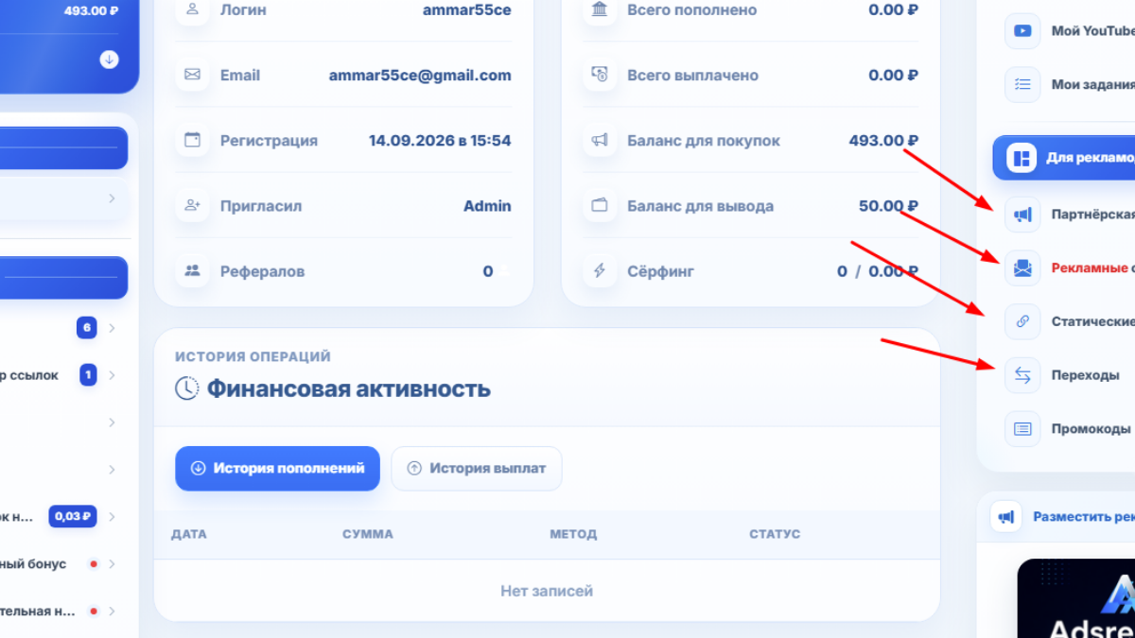Click the СУММА column header
The image size is (1135, 638).
point(368,534)
